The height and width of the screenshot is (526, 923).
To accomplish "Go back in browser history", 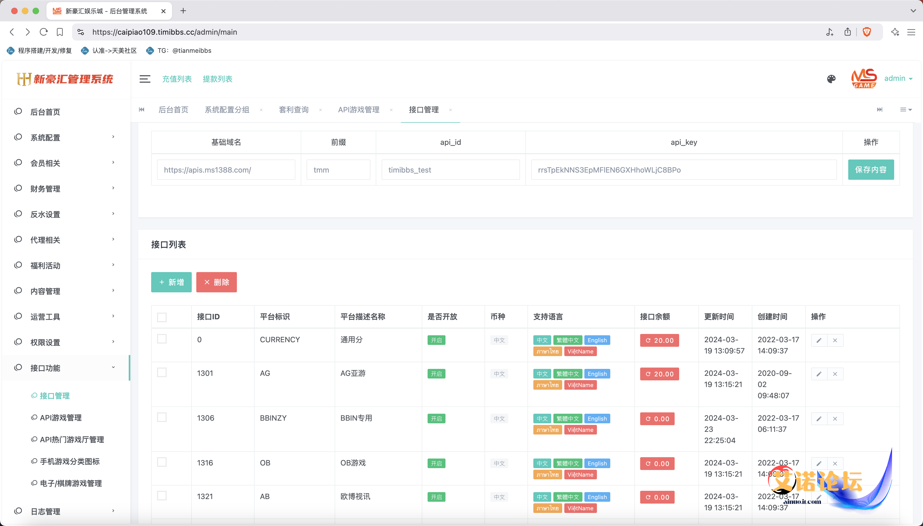I will pyautogui.click(x=12, y=32).
